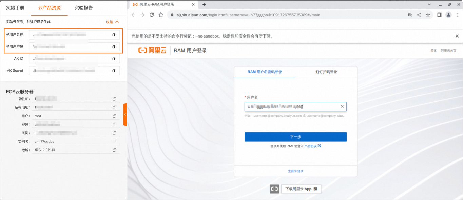Close the 阿里云-RAM用户登录 tab
463x200 pixels.
(193, 5)
